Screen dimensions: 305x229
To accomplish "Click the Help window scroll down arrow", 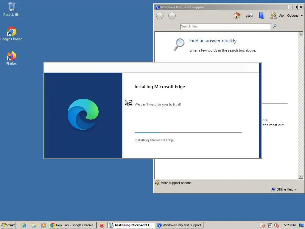I will pyautogui.click(x=301, y=177).
